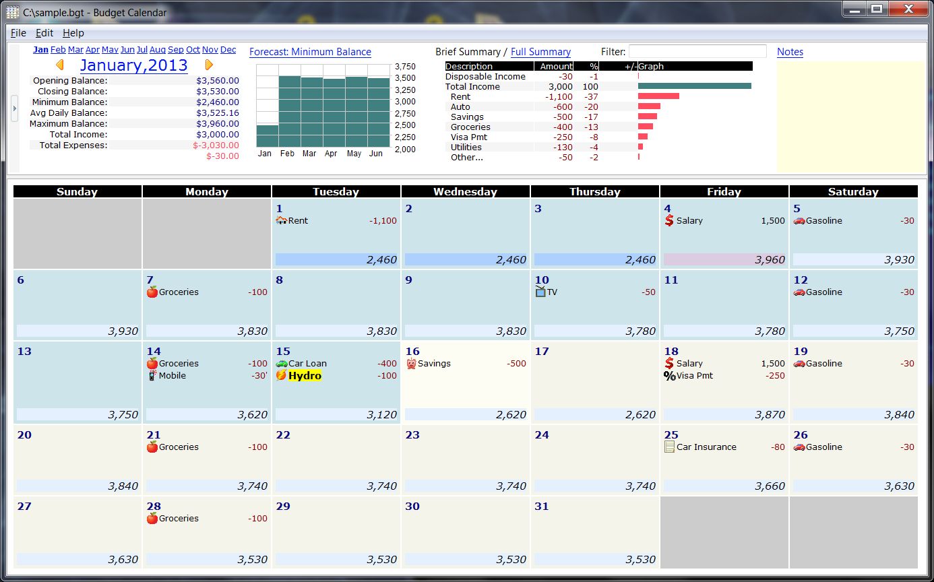Click inside the Filter text field
Screen dimensions: 934x582
pos(697,51)
